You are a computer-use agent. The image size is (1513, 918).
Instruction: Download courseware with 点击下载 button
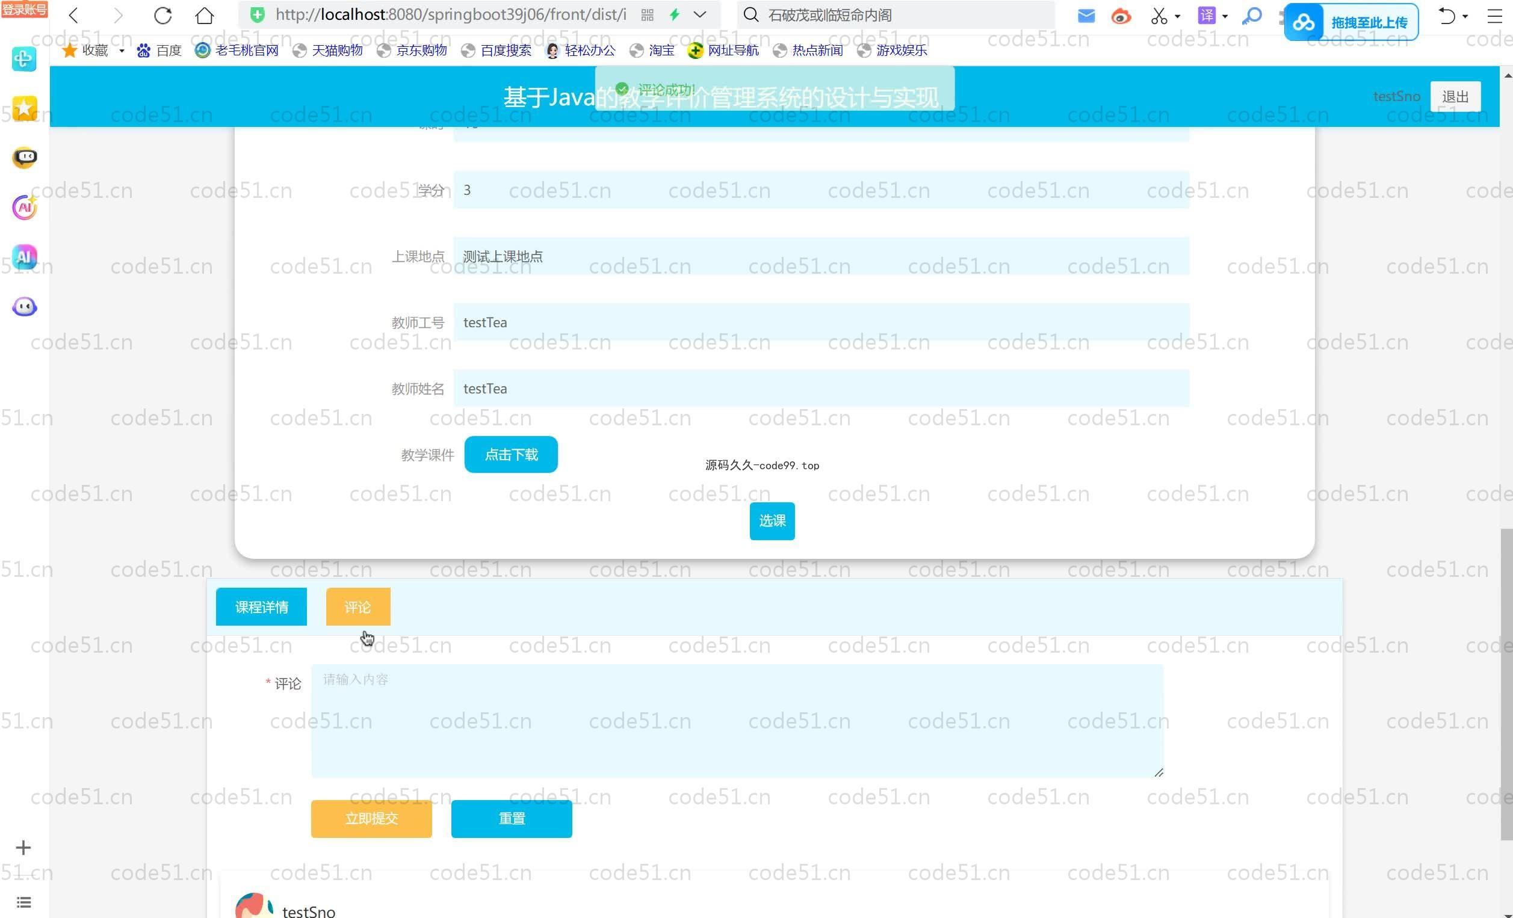pos(511,455)
